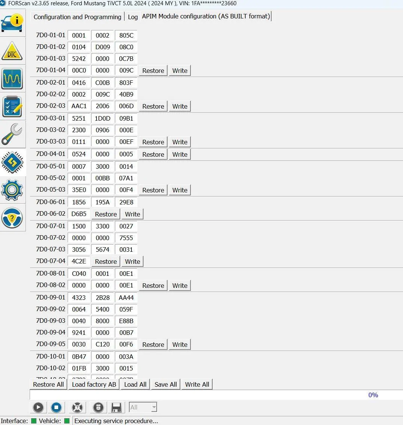Edit first field 0001 of 7D0-01-01
403x425 pixels.
(79, 35)
